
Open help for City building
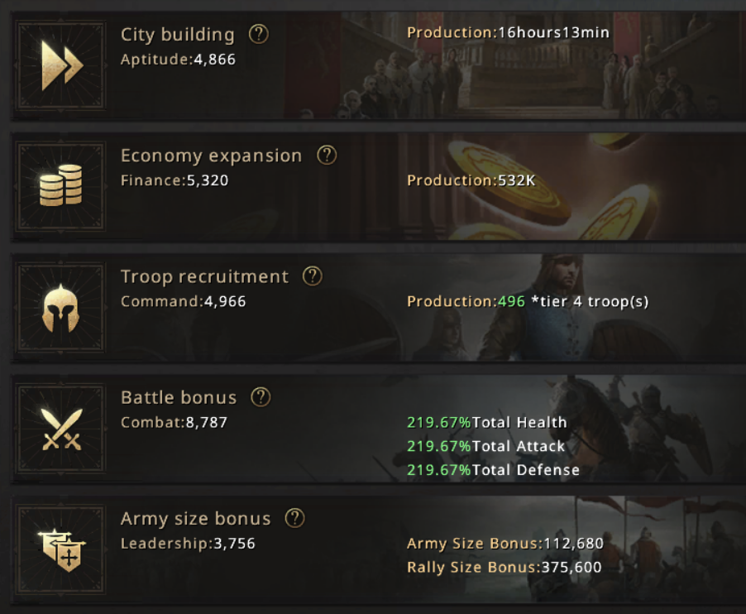259,34
